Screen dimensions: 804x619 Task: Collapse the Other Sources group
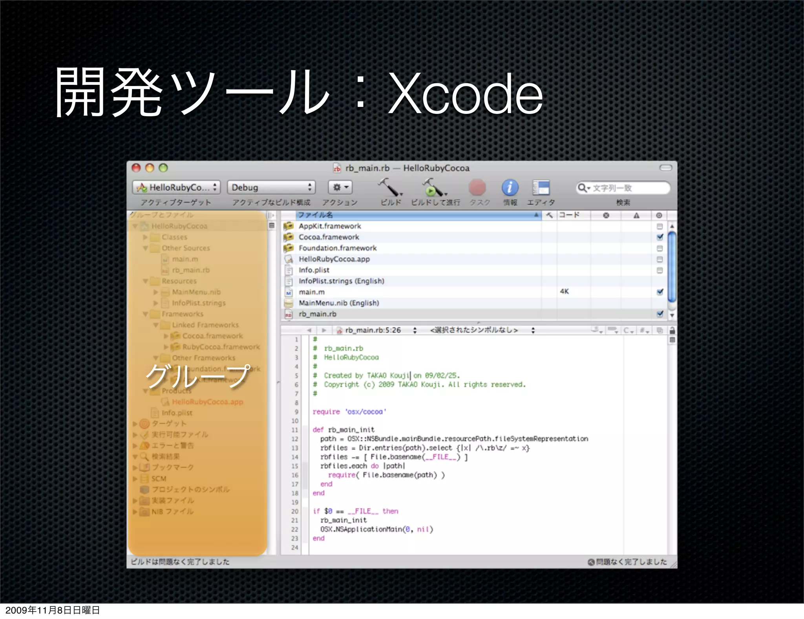coord(145,248)
